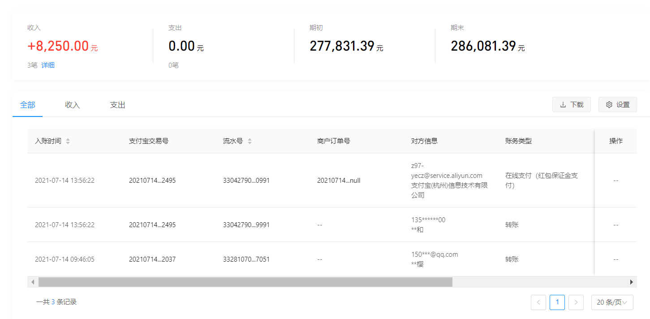The width and height of the screenshot is (650, 319).
Task: Click the 下载 download button
Action: (x=571, y=104)
